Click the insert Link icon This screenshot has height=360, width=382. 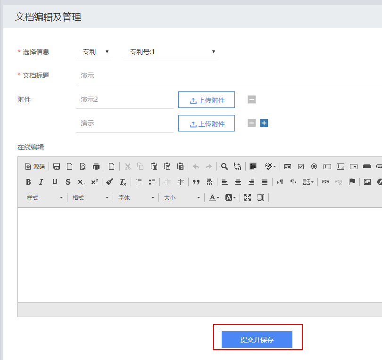point(325,182)
